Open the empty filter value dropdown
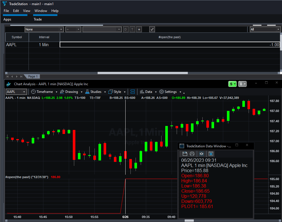Viewport: 282px width, 222px height. (x=102, y=29)
